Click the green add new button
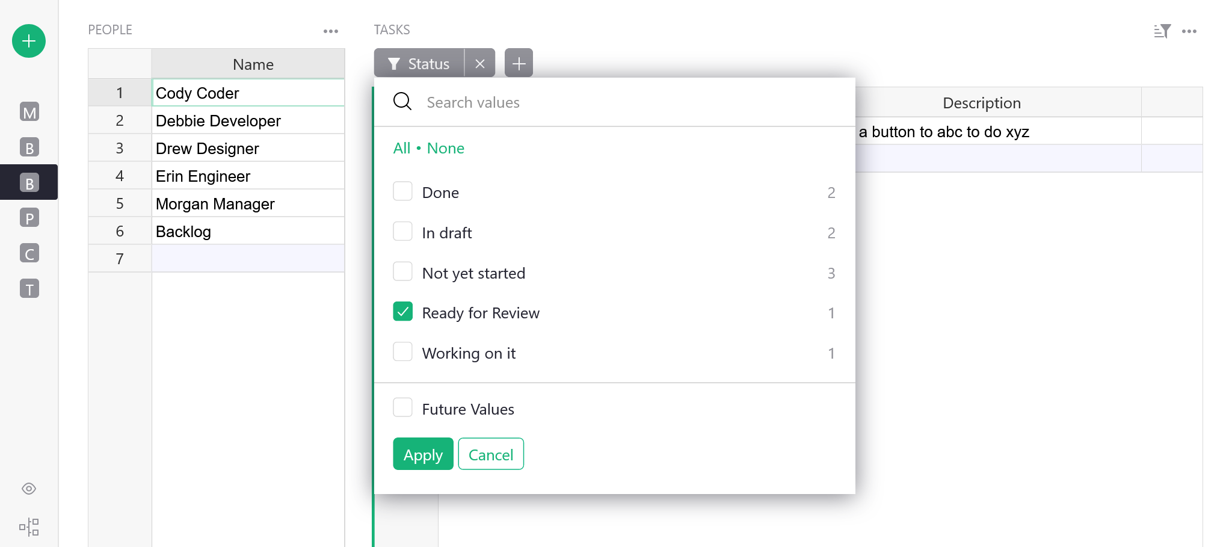1232x547 pixels. 29,41
